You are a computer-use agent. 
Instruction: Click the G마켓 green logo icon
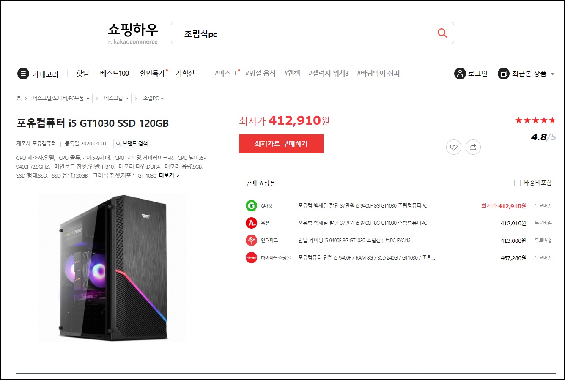[x=251, y=206]
